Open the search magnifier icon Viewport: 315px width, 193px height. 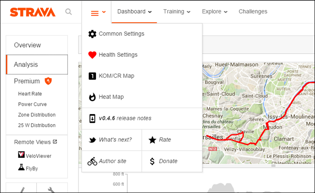click(68, 12)
